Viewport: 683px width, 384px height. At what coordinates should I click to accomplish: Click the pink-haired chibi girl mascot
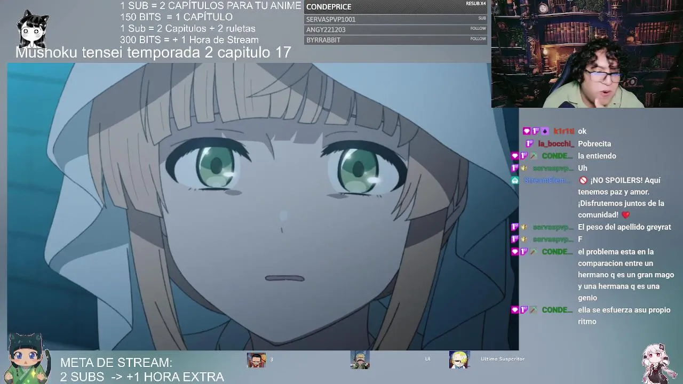point(656,363)
